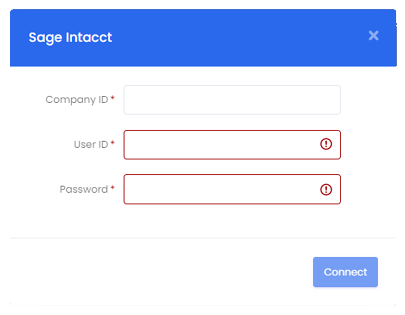
Task: Focus the Company ID input field
Action: 232,100
